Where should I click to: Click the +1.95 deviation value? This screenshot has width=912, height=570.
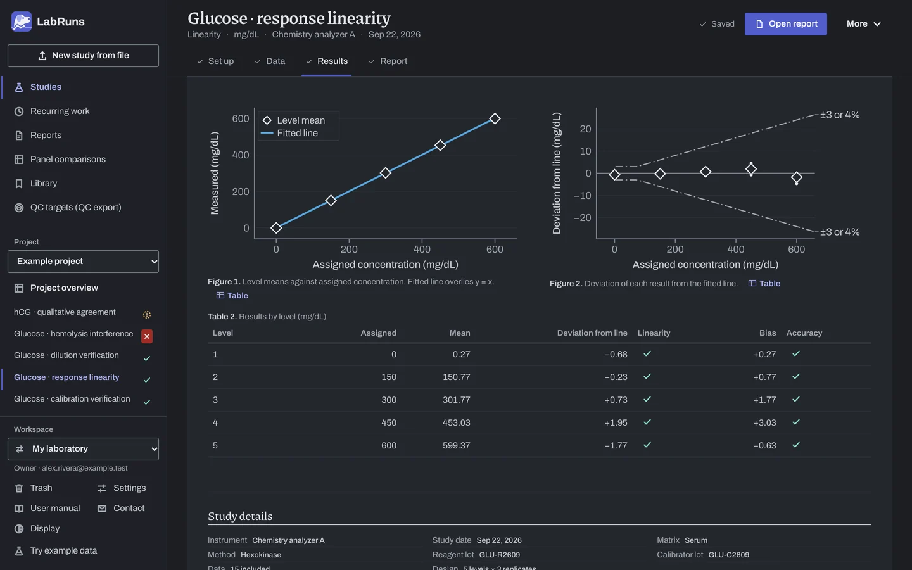pyautogui.click(x=616, y=423)
